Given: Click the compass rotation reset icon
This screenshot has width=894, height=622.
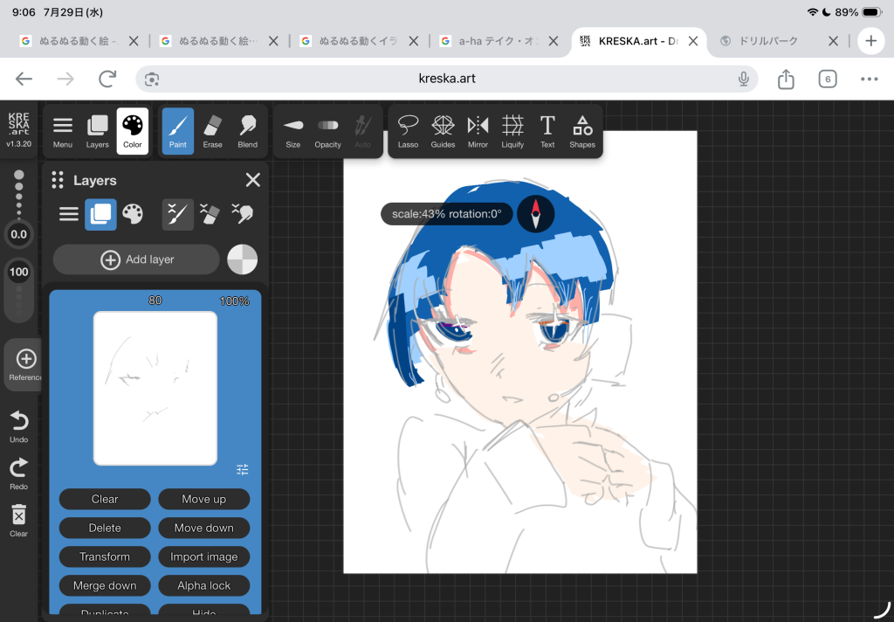Looking at the screenshot, I should 535,214.
